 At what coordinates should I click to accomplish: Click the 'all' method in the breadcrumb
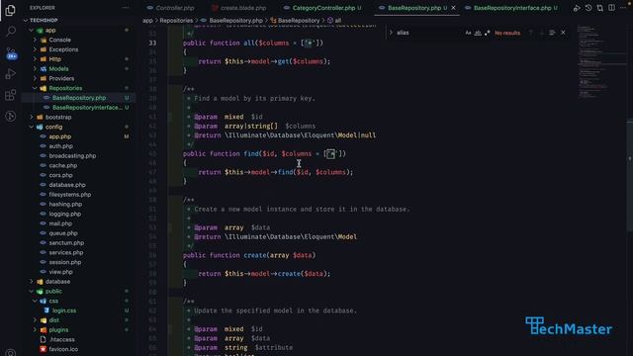point(338,20)
